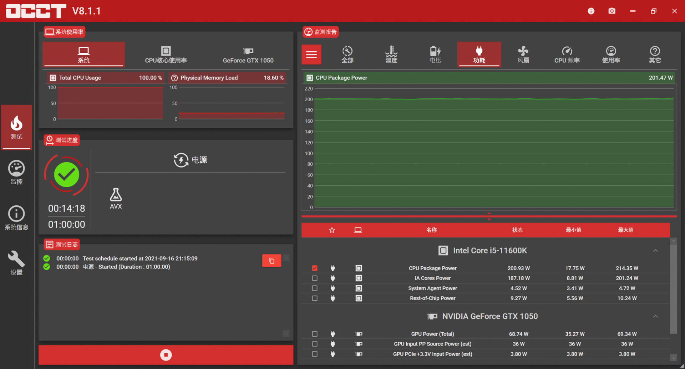Click the chip icon in CPU Package Power row
The image size is (685, 369).
point(359,268)
